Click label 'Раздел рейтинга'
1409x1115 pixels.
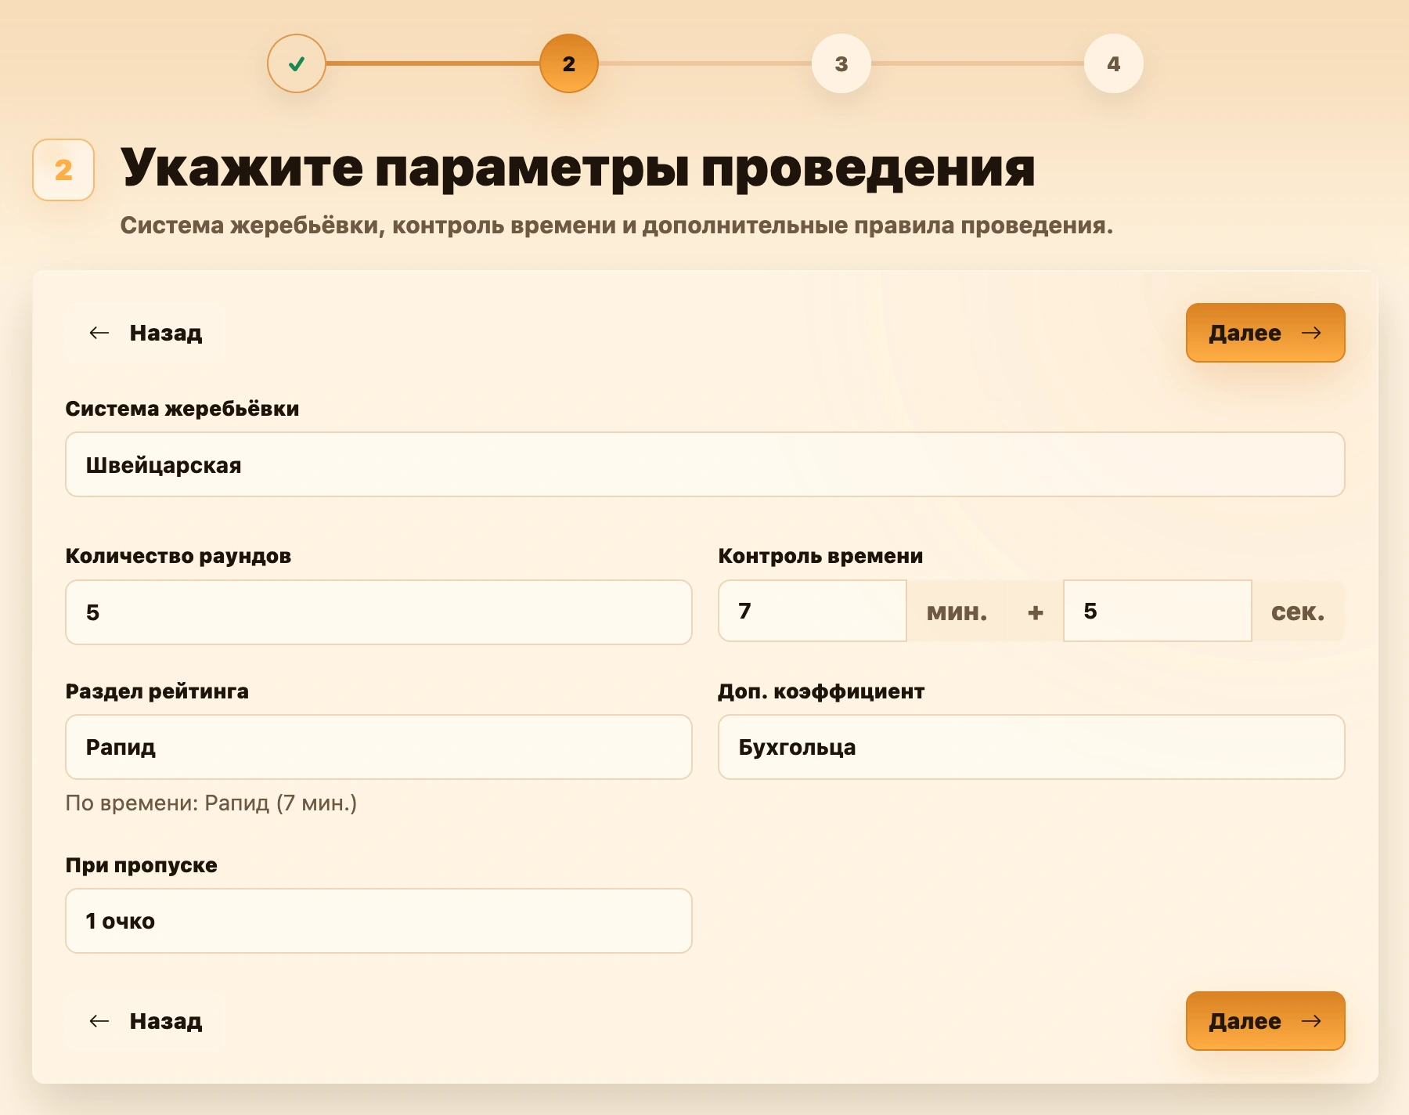pyautogui.click(x=157, y=691)
